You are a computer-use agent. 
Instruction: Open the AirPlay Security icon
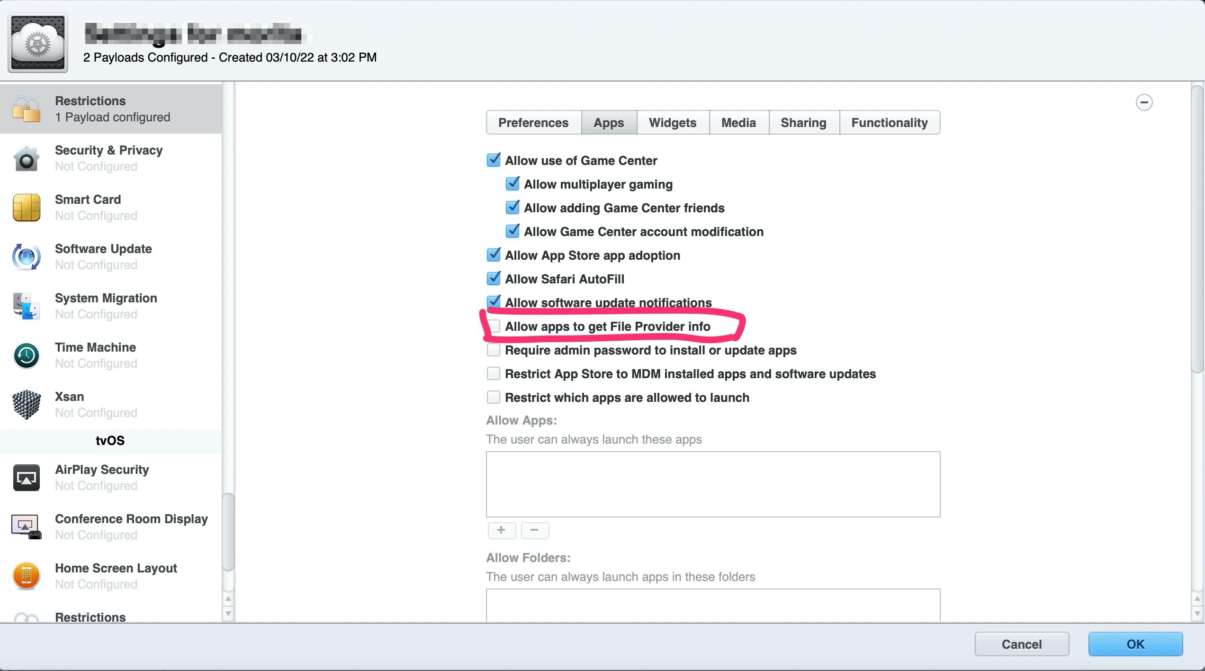[x=26, y=478]
